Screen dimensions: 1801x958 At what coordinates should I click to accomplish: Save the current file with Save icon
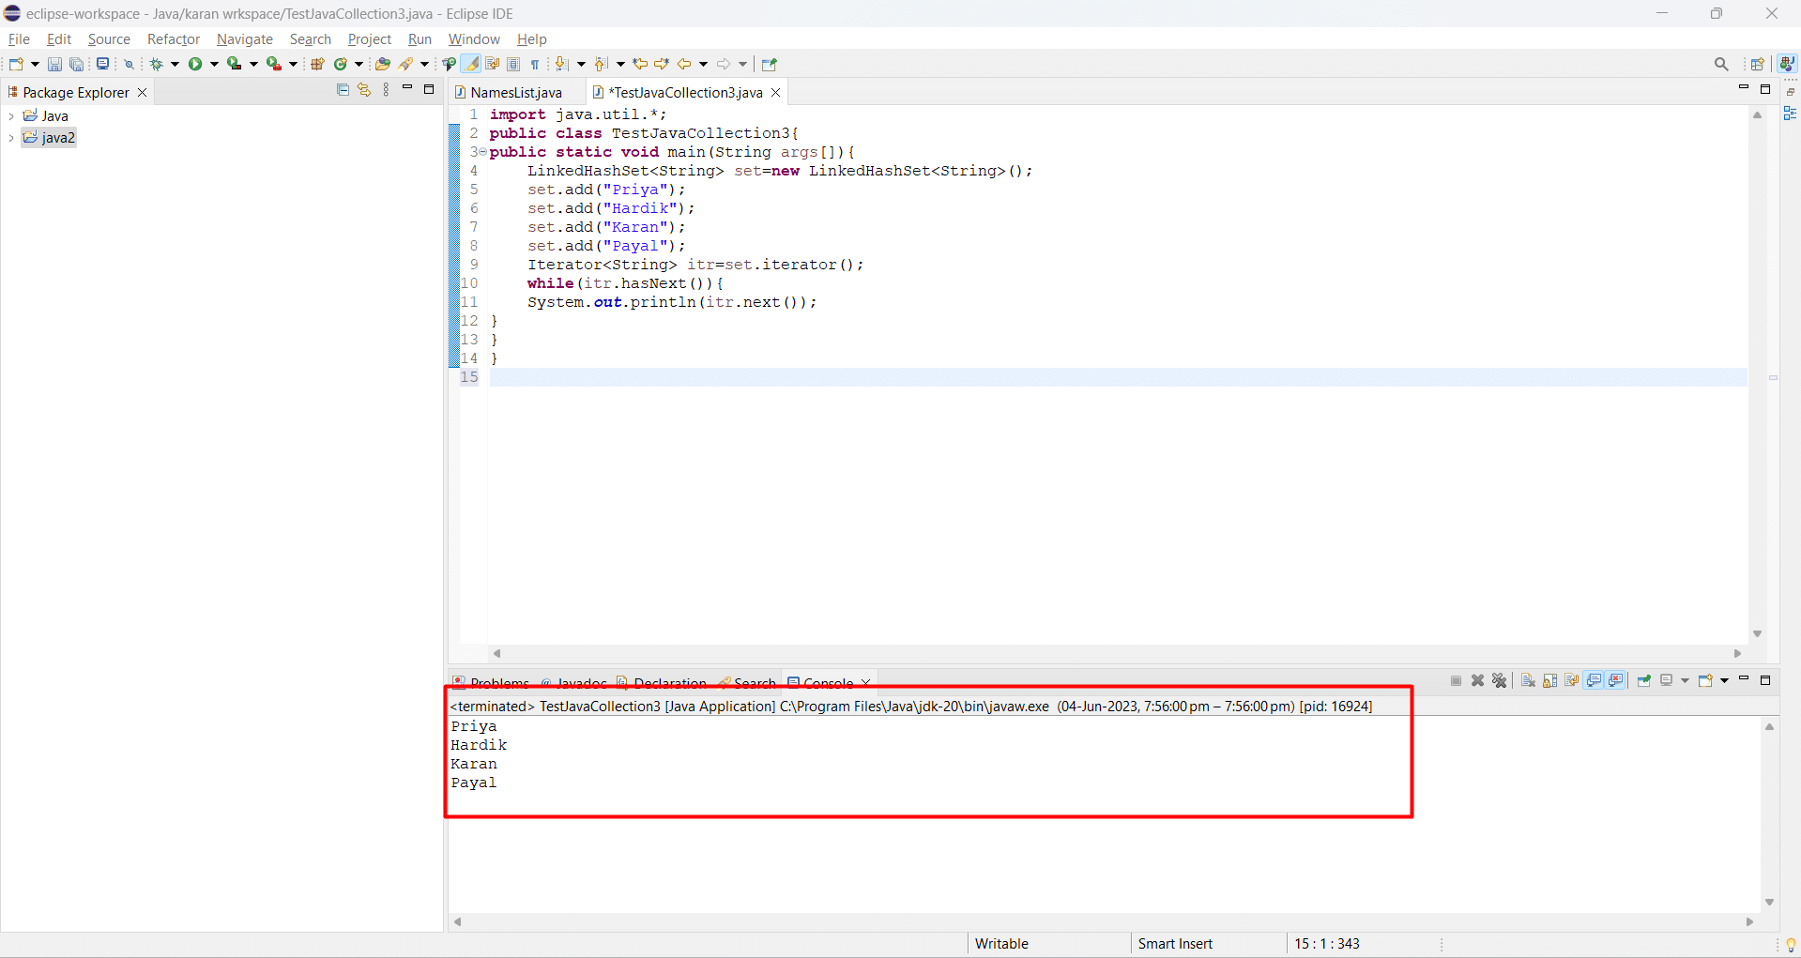[x=54, y=64]
